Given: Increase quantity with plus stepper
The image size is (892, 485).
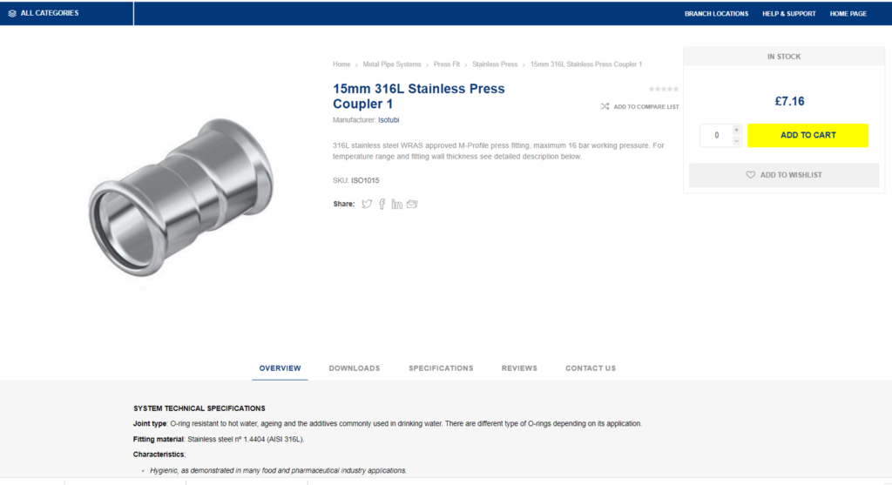Looking at the screenshot, I should 736,130.
